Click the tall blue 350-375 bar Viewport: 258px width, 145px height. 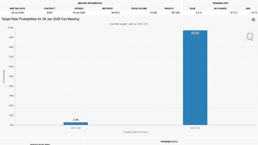(195, 78)
